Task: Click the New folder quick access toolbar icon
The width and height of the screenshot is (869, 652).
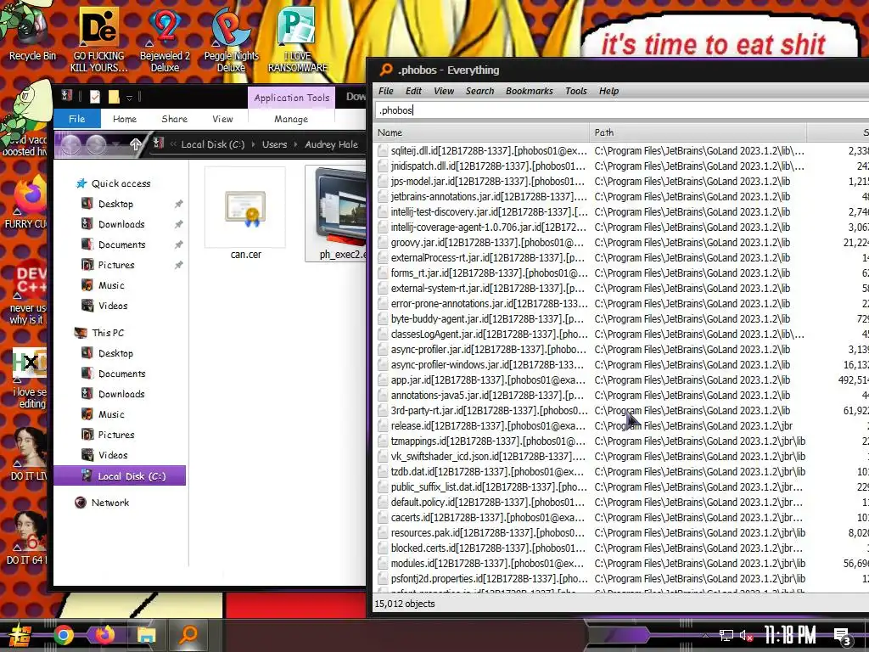Action: (x=114, y=97)
